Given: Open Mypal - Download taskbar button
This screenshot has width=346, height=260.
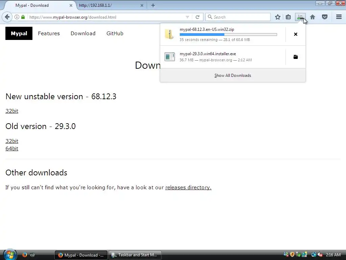Looking at the screenshot, I should point(81,255).
